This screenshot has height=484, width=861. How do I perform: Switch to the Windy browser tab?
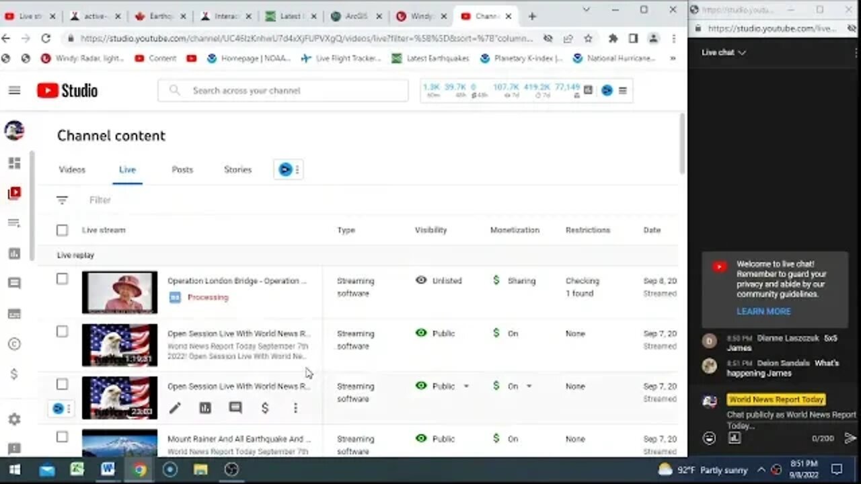tap(421, 16)
